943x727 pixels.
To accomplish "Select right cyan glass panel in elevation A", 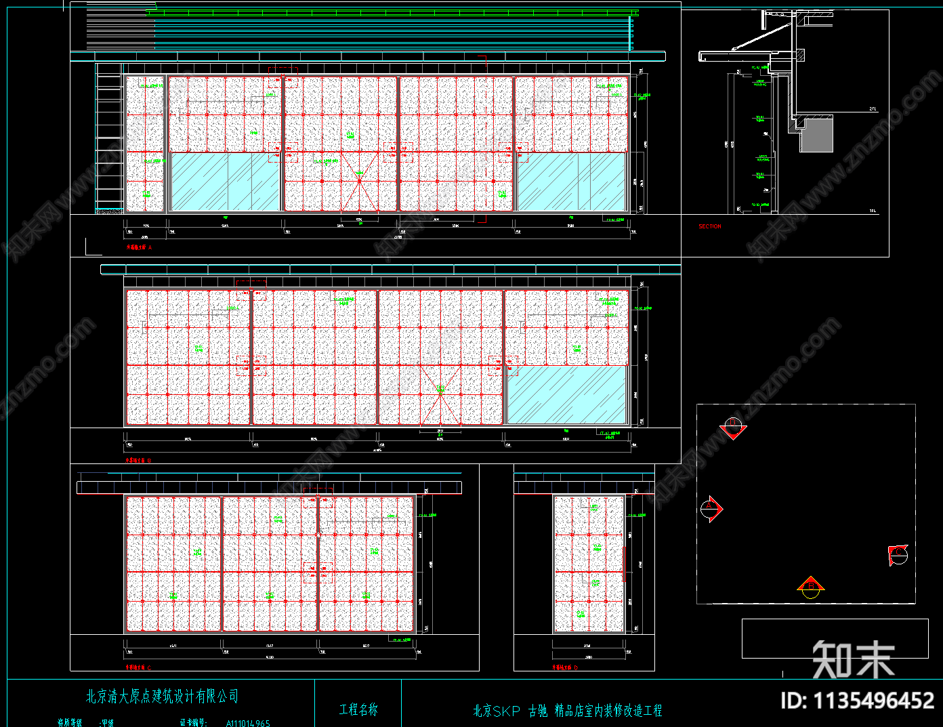I will click(571, 181).
